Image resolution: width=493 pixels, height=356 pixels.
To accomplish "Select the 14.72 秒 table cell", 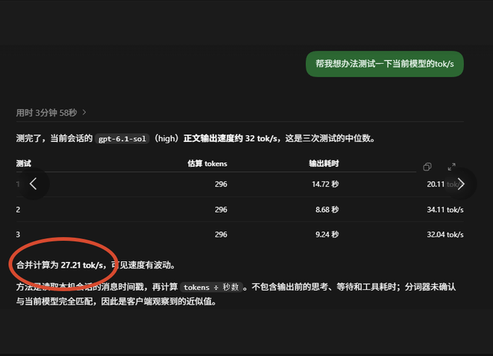I will (x=325, y=185).
